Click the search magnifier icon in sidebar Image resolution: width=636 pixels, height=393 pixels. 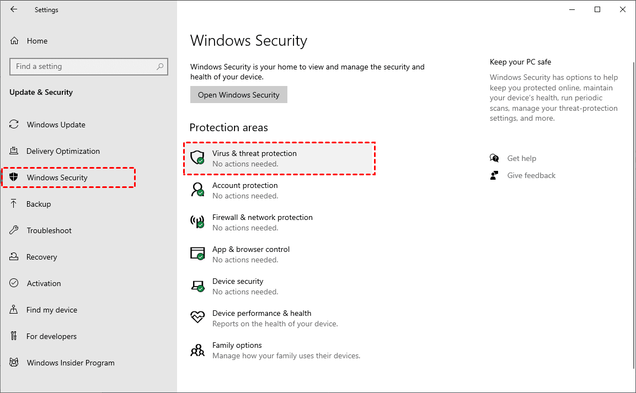(x=160, y=67)
